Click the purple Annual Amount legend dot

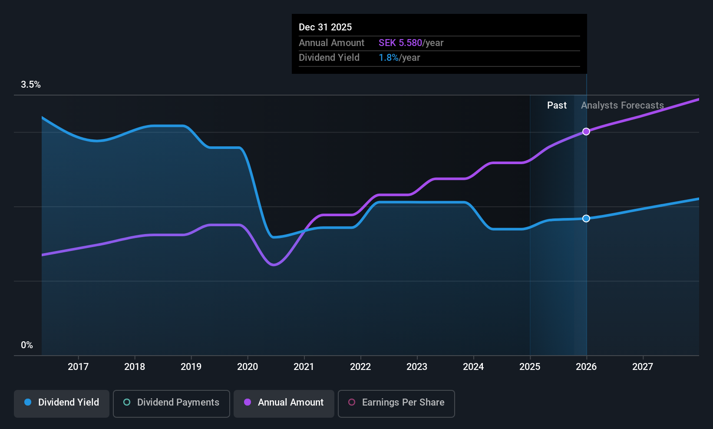pos(248,402)
